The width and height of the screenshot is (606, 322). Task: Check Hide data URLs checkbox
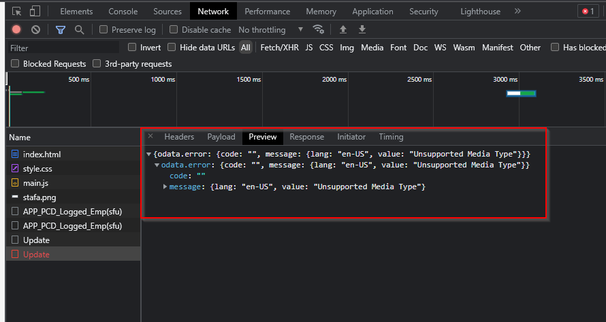pos(172,47)
